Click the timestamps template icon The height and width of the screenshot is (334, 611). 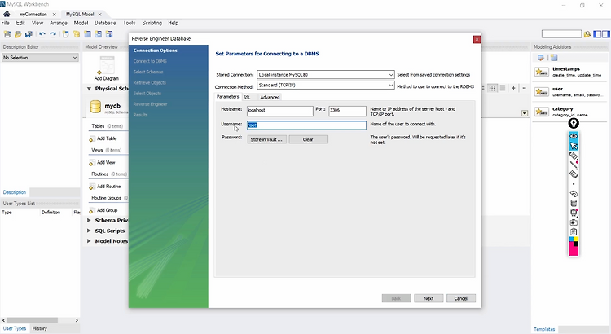541,73
